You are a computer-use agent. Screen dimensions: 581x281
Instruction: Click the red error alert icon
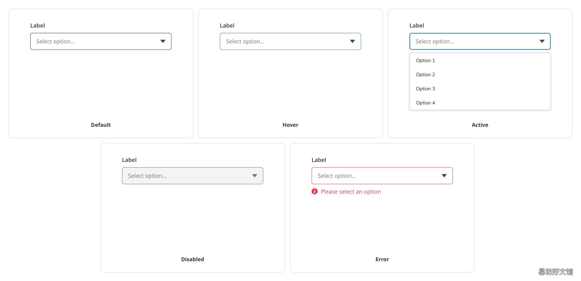[315, 191]
